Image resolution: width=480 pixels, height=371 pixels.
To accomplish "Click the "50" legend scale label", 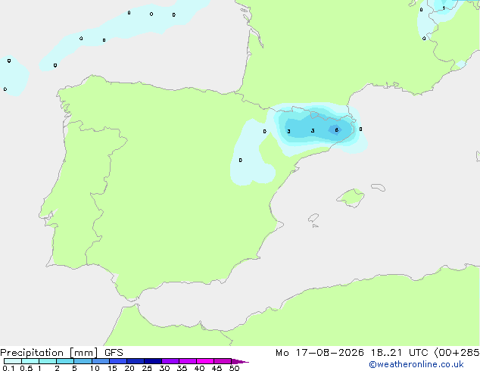I will click(234, 368).
